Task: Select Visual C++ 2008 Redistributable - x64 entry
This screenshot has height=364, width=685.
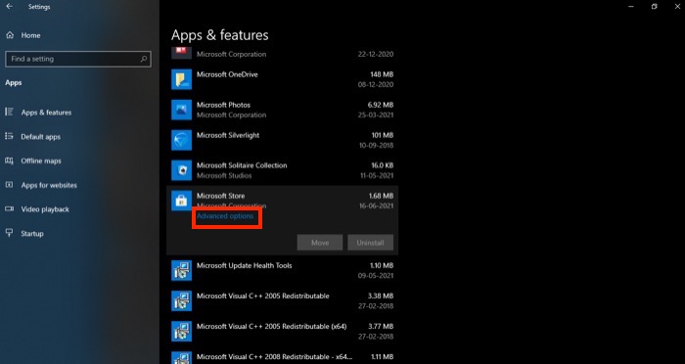Action: [274, 356]
